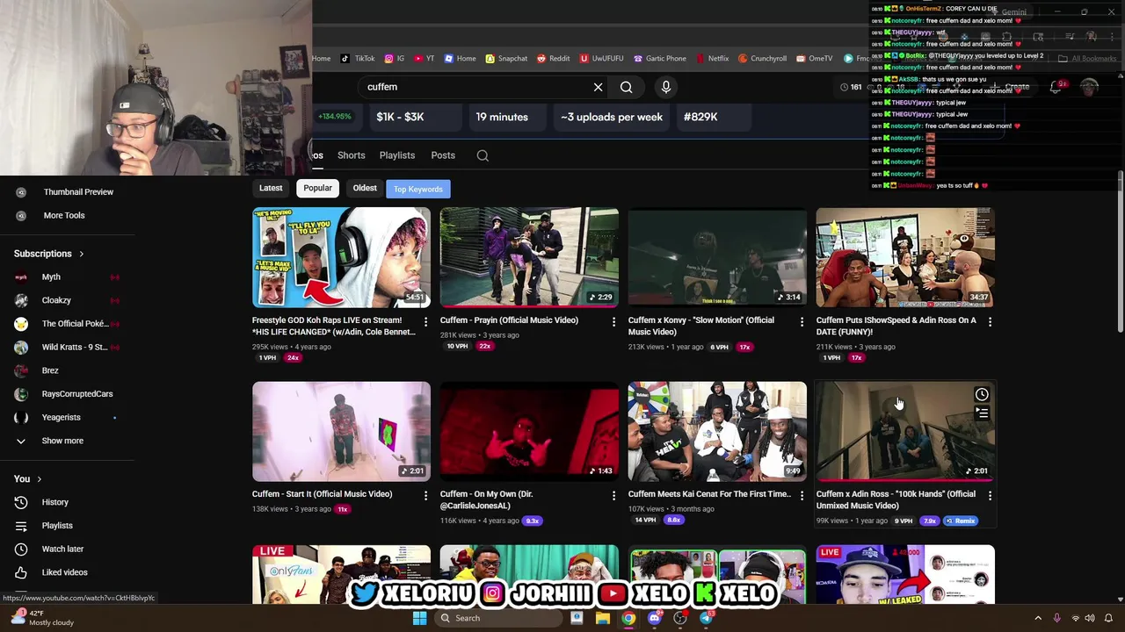The height and width of the screenshot is (632, 1125).
Task: Open options menu for Cuffem Prayin video
Action: (613, 322)
